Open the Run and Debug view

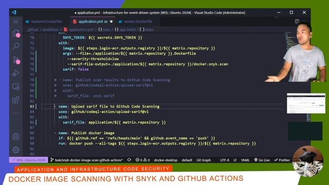(x=16, y=73)
